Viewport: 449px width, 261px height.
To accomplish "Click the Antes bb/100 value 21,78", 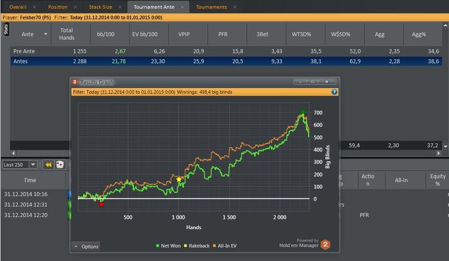I will [x=119, y=62].
